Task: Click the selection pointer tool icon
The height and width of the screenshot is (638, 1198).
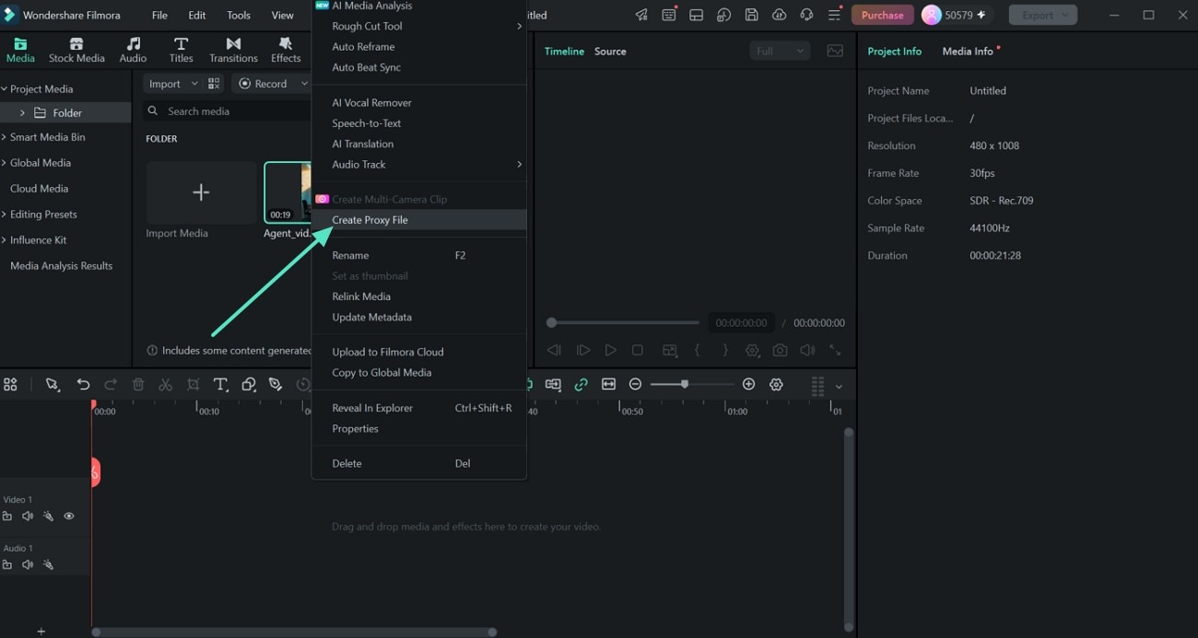Action: 53,385
